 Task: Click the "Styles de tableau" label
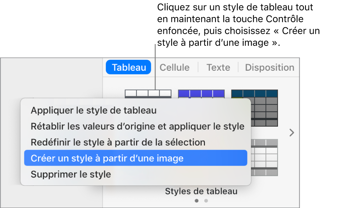[201, 191]
